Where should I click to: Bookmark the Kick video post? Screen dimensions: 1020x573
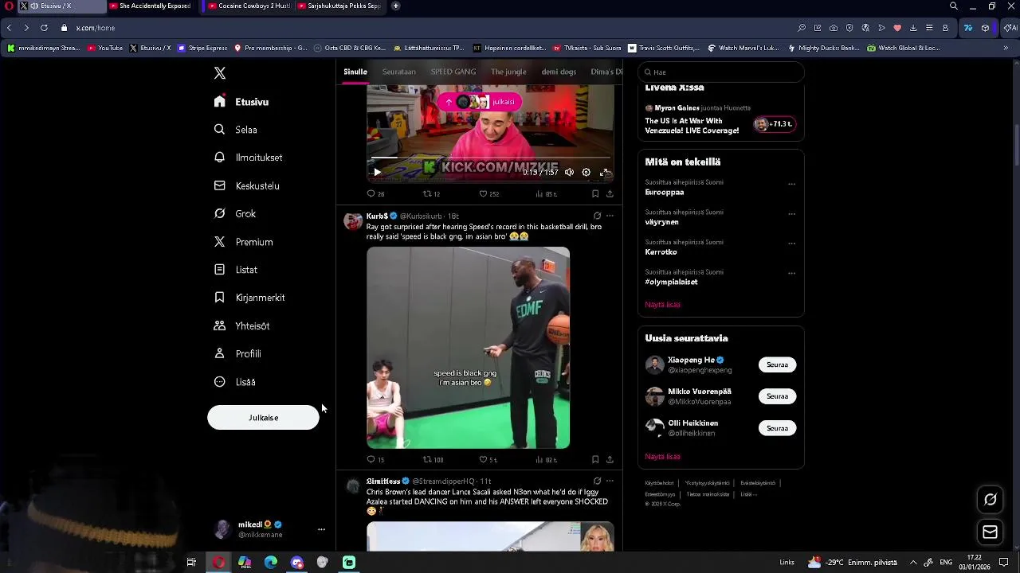tap(595, 193)
